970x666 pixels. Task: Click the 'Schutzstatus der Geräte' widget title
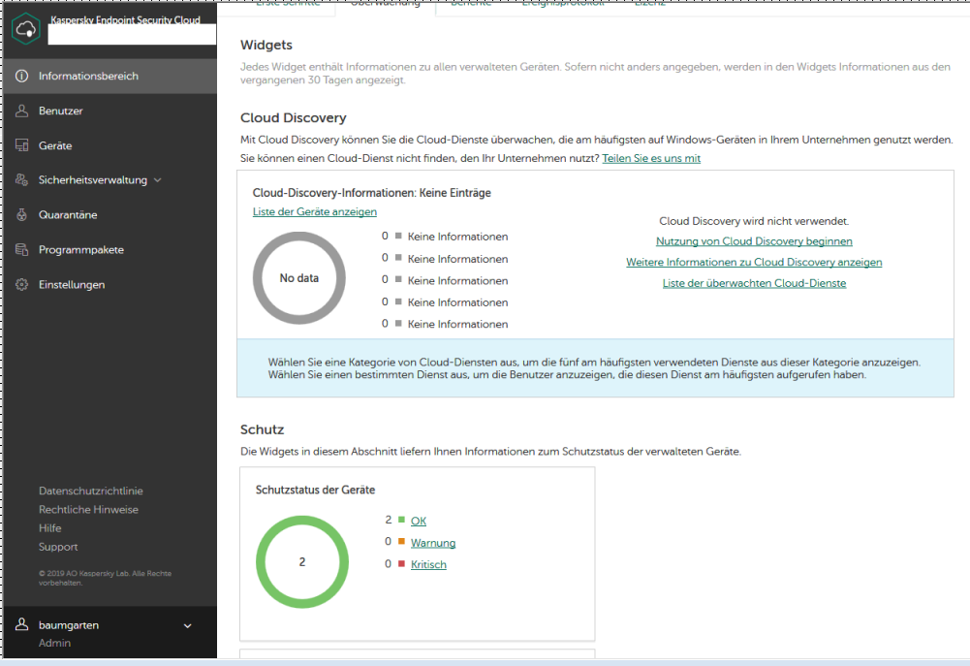coord(316,491)
